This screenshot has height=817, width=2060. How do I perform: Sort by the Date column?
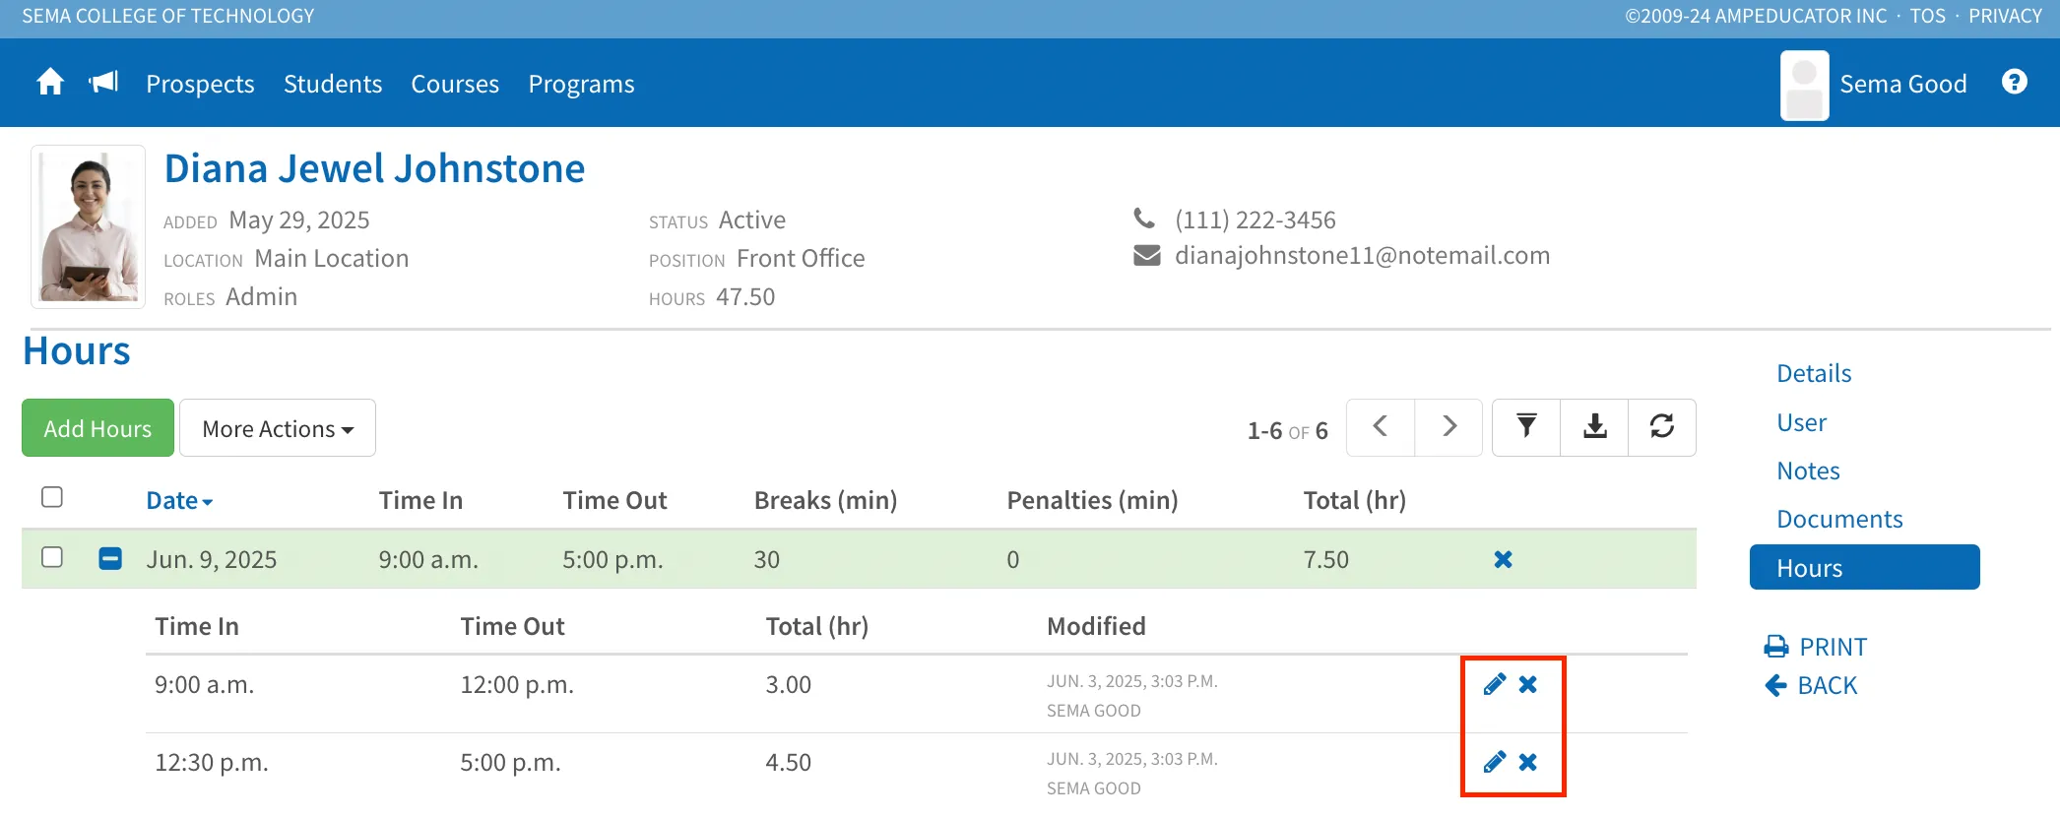(x=179, y=500)
